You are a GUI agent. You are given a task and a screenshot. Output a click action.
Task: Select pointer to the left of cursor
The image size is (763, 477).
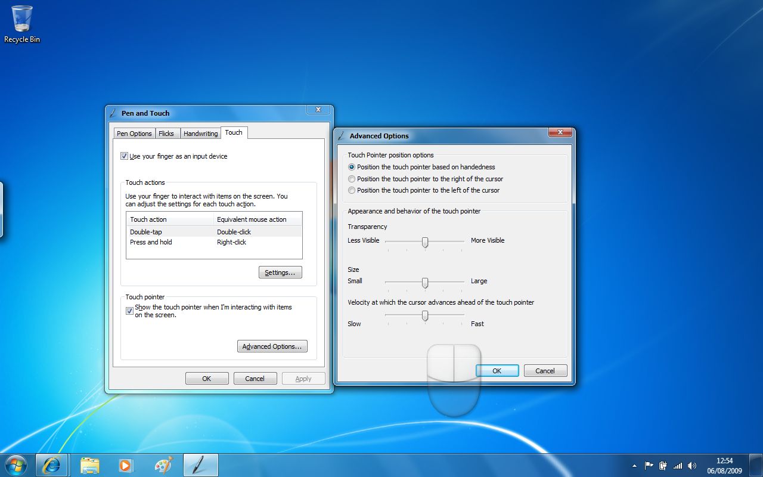(352, 190)
